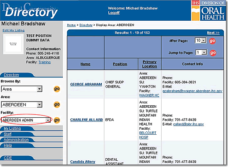Open the Directory sidebar tab
Image resolution: width=228 pixels, height=167 pixels.
tap(11, 75)
